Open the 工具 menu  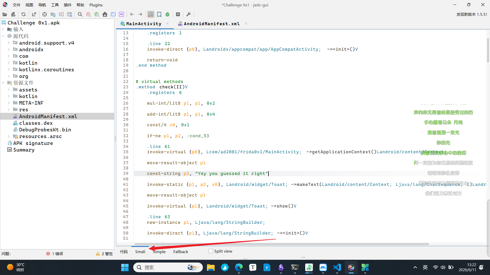55,5
